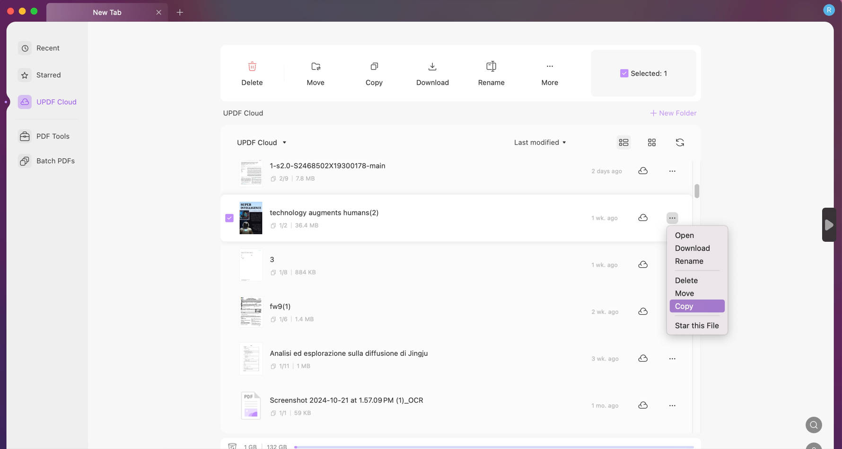Click thumbnail of Analisi ed esplorazione document
842x449 pixels.
pos(251,359)
